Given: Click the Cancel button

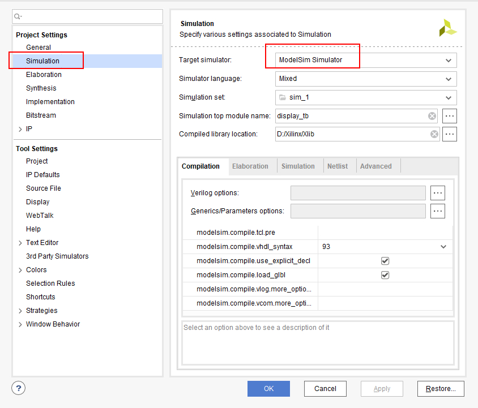Looking at the screenshot, I should pyautogui.click(x=325, y=389).
